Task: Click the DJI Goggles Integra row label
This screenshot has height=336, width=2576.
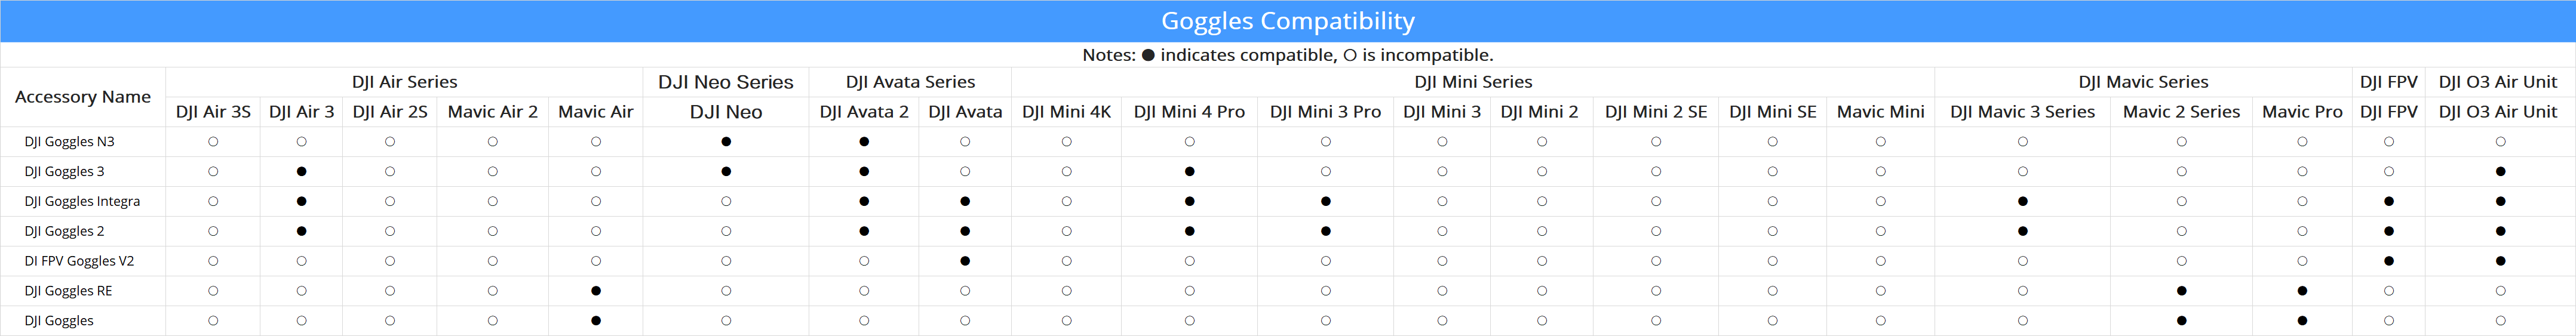Action: [82, 202]
